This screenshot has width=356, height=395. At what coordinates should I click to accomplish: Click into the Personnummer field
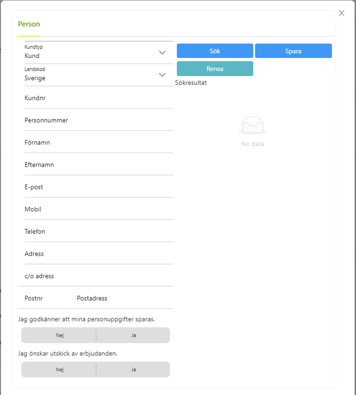tap(99, 120)
